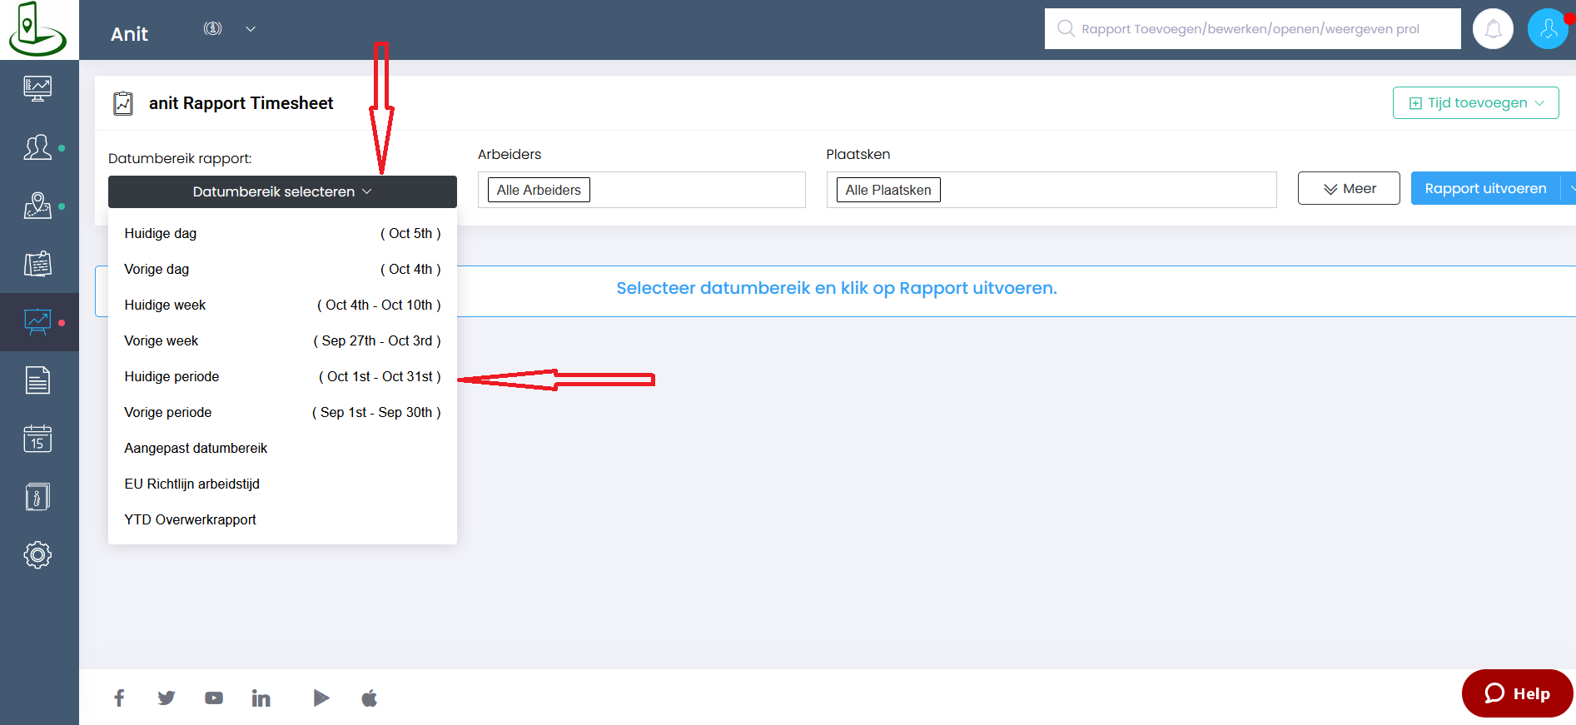The image size is (1576, 725).
Task: Click the Rapport uitvoeren button
Action: click(x=1484, y=189)
